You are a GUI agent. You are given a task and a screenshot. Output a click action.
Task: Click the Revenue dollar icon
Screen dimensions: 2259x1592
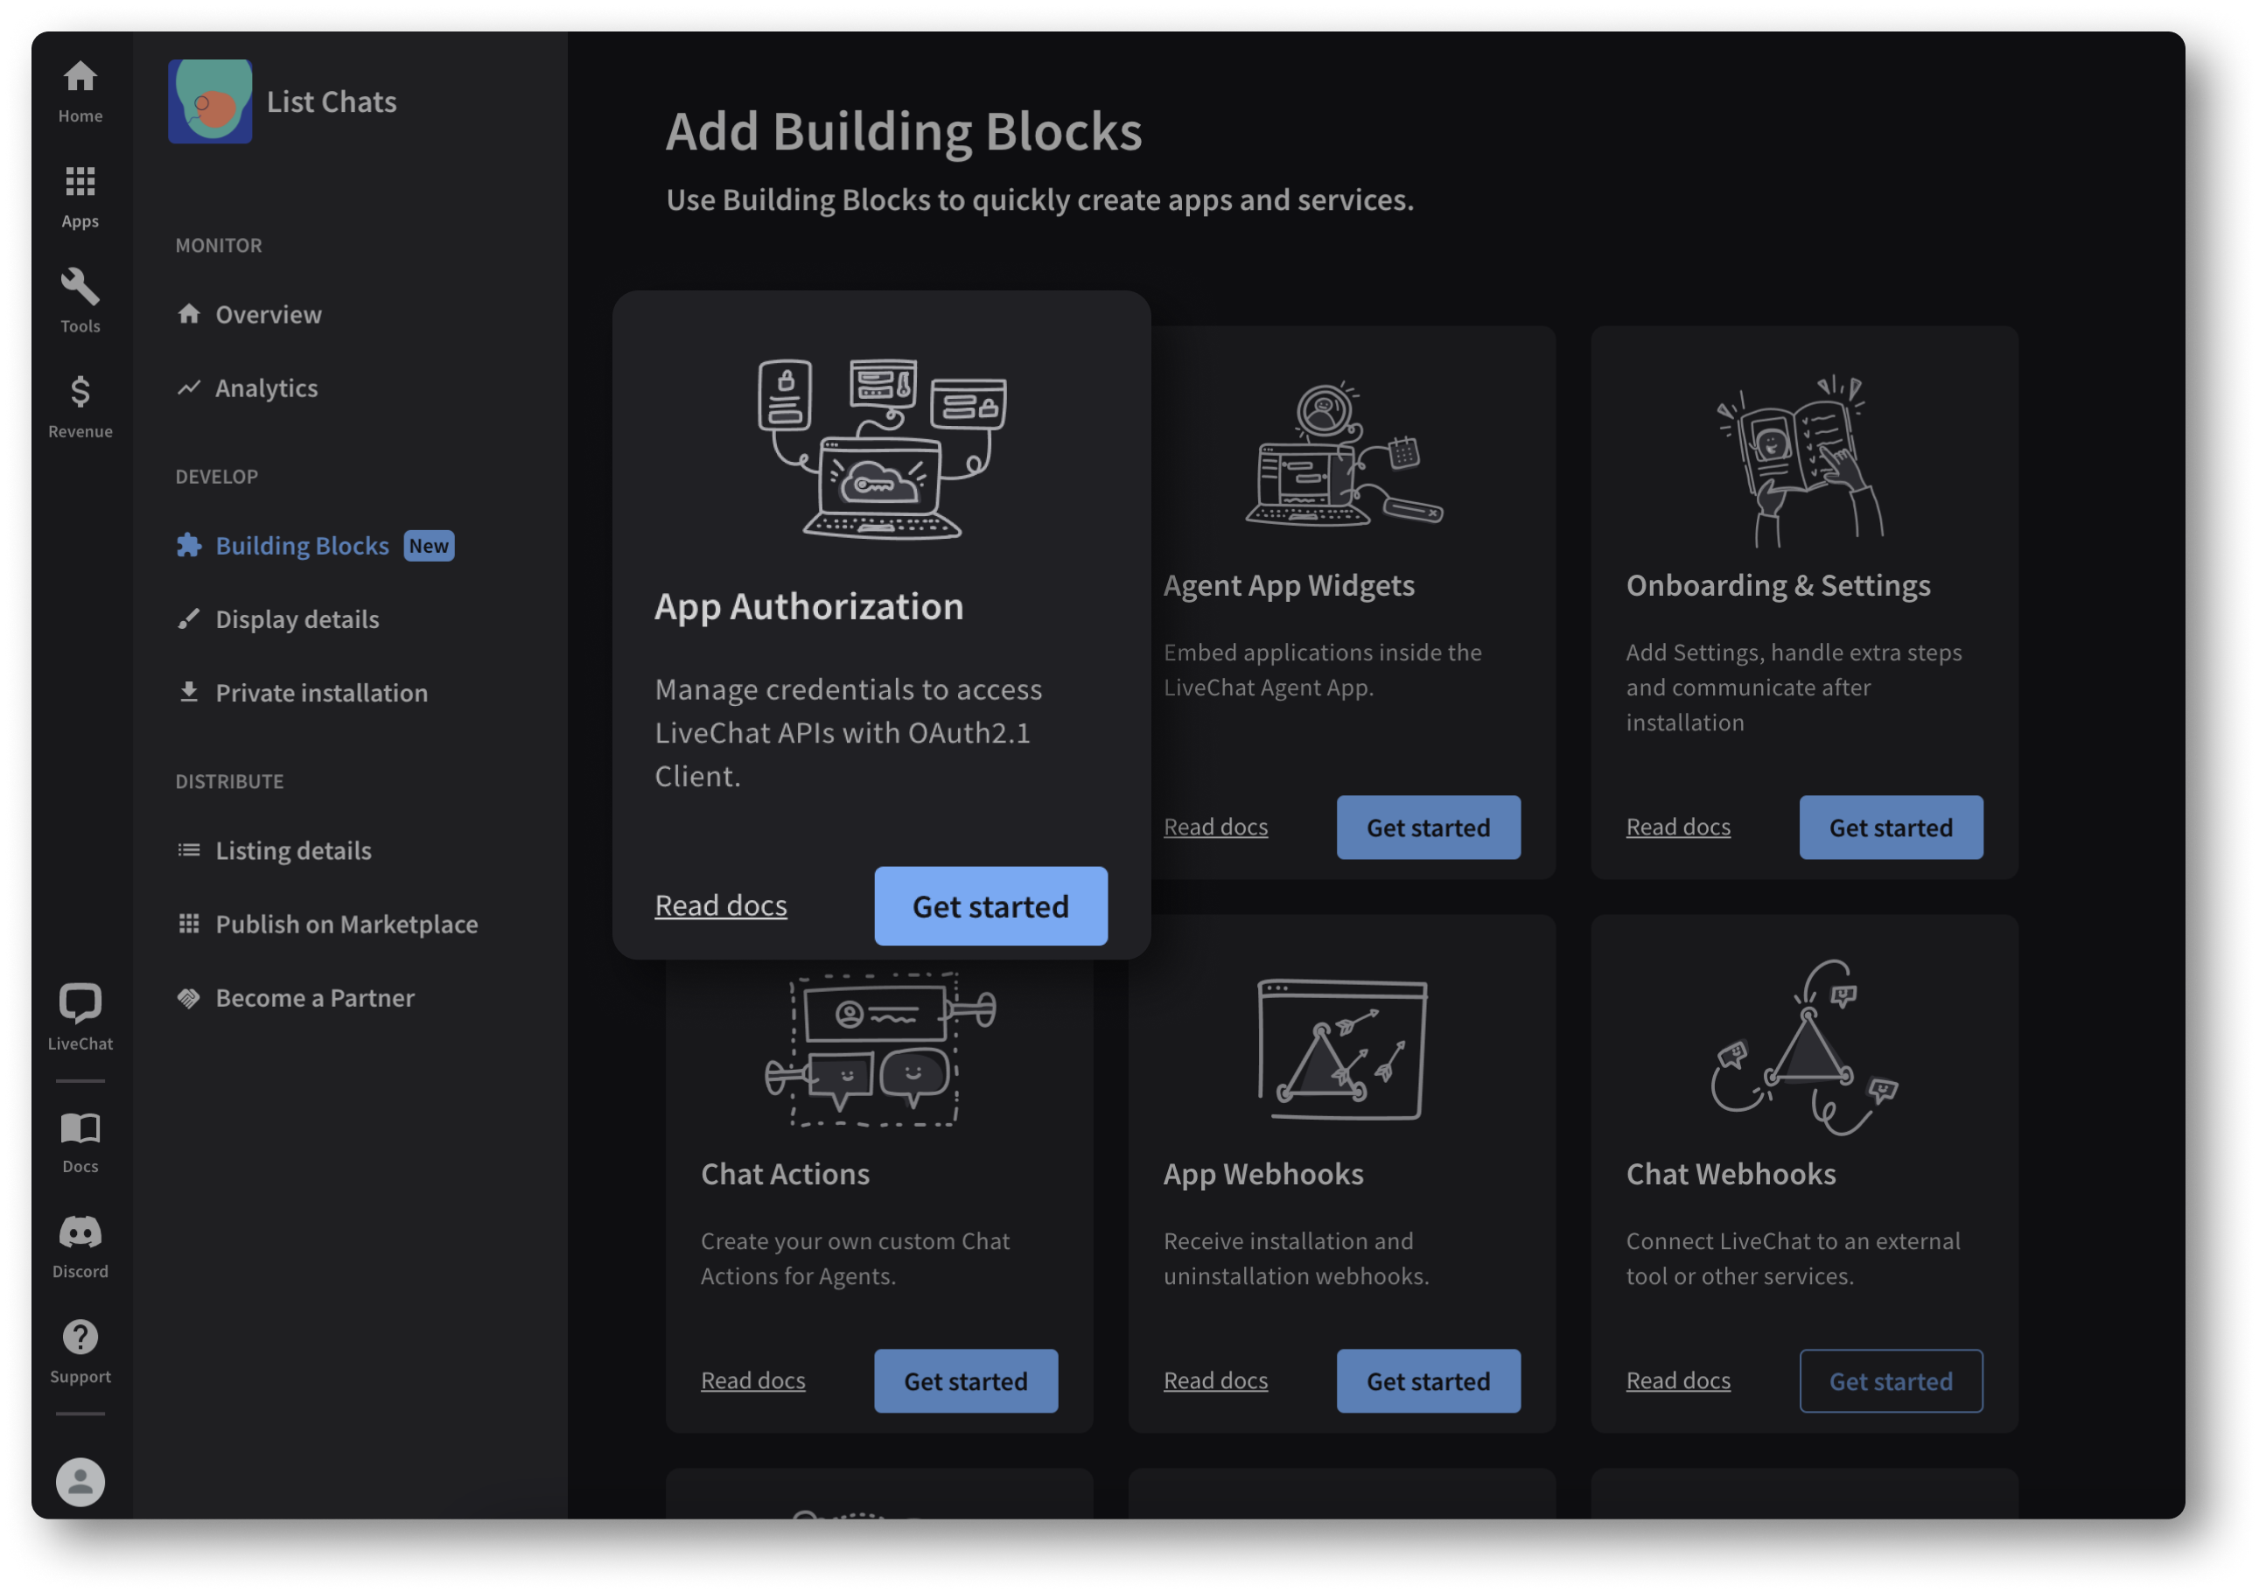click(80, 393)
